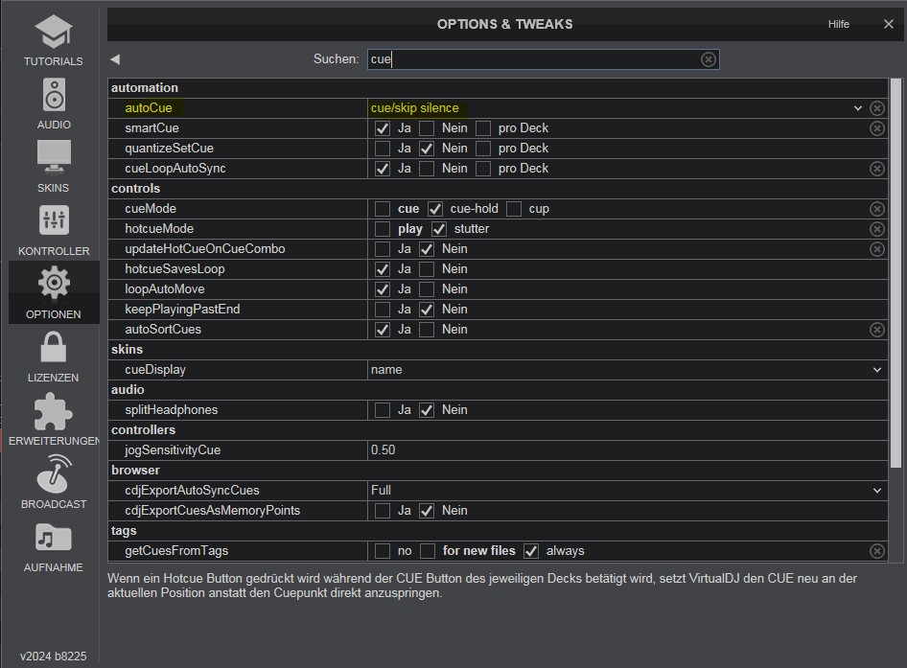907x668 pixels.
Task: Set cueLoopAutoSync to pro Deck
Action: point(483,169)
